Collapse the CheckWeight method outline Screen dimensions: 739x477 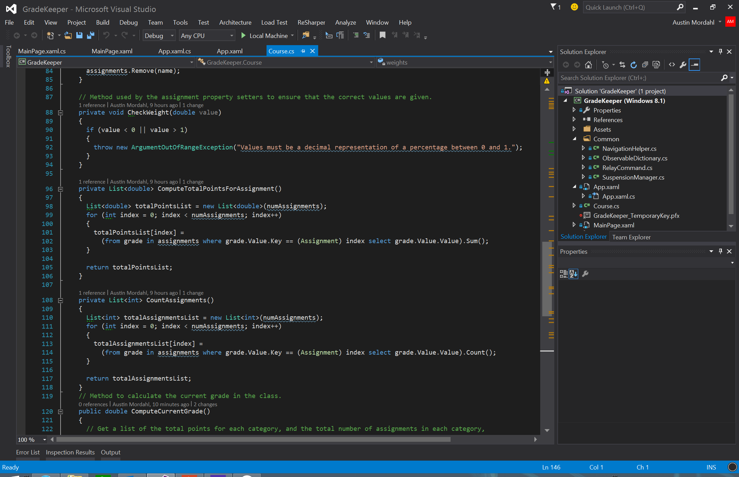(61, 113)
